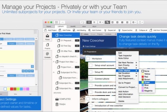Select None color marker option

point(147,71)
